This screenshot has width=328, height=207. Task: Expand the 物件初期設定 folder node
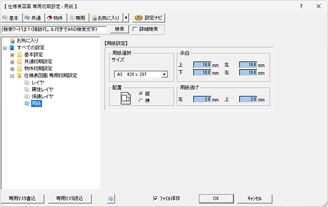pyautogui.click(x=12, y=69)
